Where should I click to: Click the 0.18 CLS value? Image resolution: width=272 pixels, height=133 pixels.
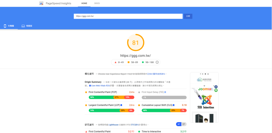(x=184, y=105)
